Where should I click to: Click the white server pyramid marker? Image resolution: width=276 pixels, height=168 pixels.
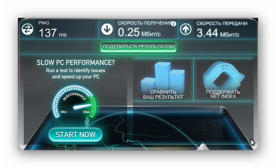click(x=203, y=146)
